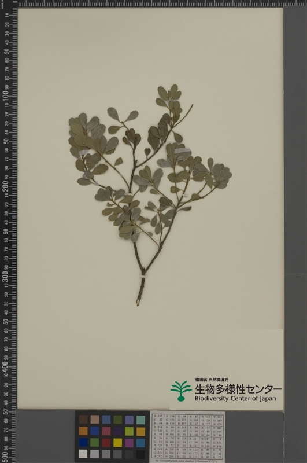
Task: Pick the dark brown swatch in the first row
Action: point(83,420)
